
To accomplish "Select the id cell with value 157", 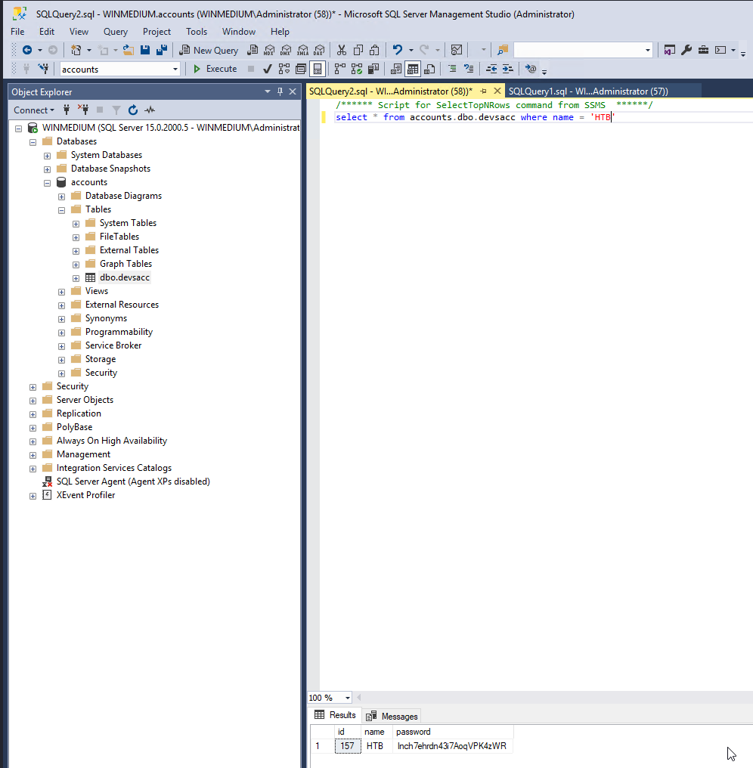I will pyautogui.click(x=348, y=746).
